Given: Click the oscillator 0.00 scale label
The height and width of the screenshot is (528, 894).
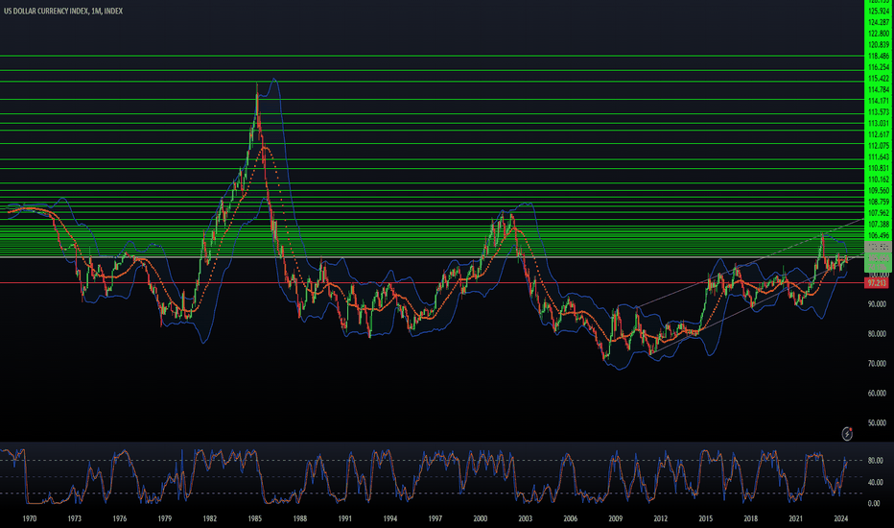Looking at the screenshot, I should point(874,503).
